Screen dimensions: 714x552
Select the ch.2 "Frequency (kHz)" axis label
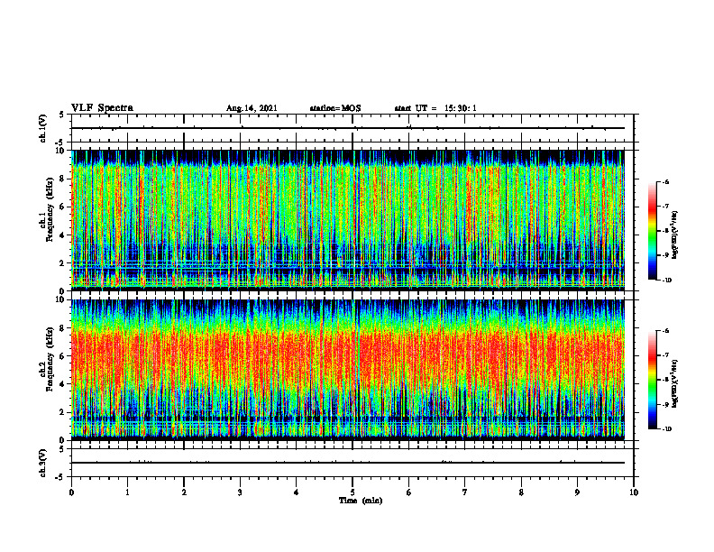click(50, 361)
